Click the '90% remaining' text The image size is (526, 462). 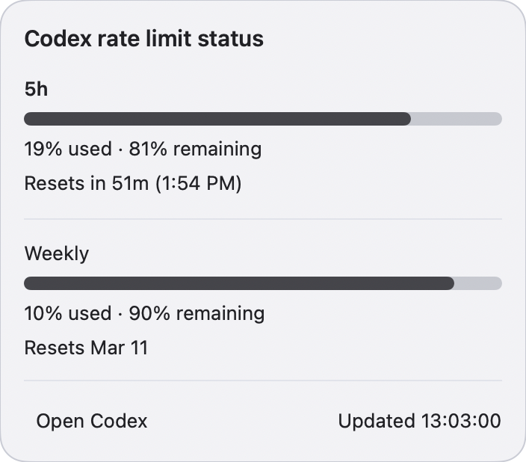[197, 313]
